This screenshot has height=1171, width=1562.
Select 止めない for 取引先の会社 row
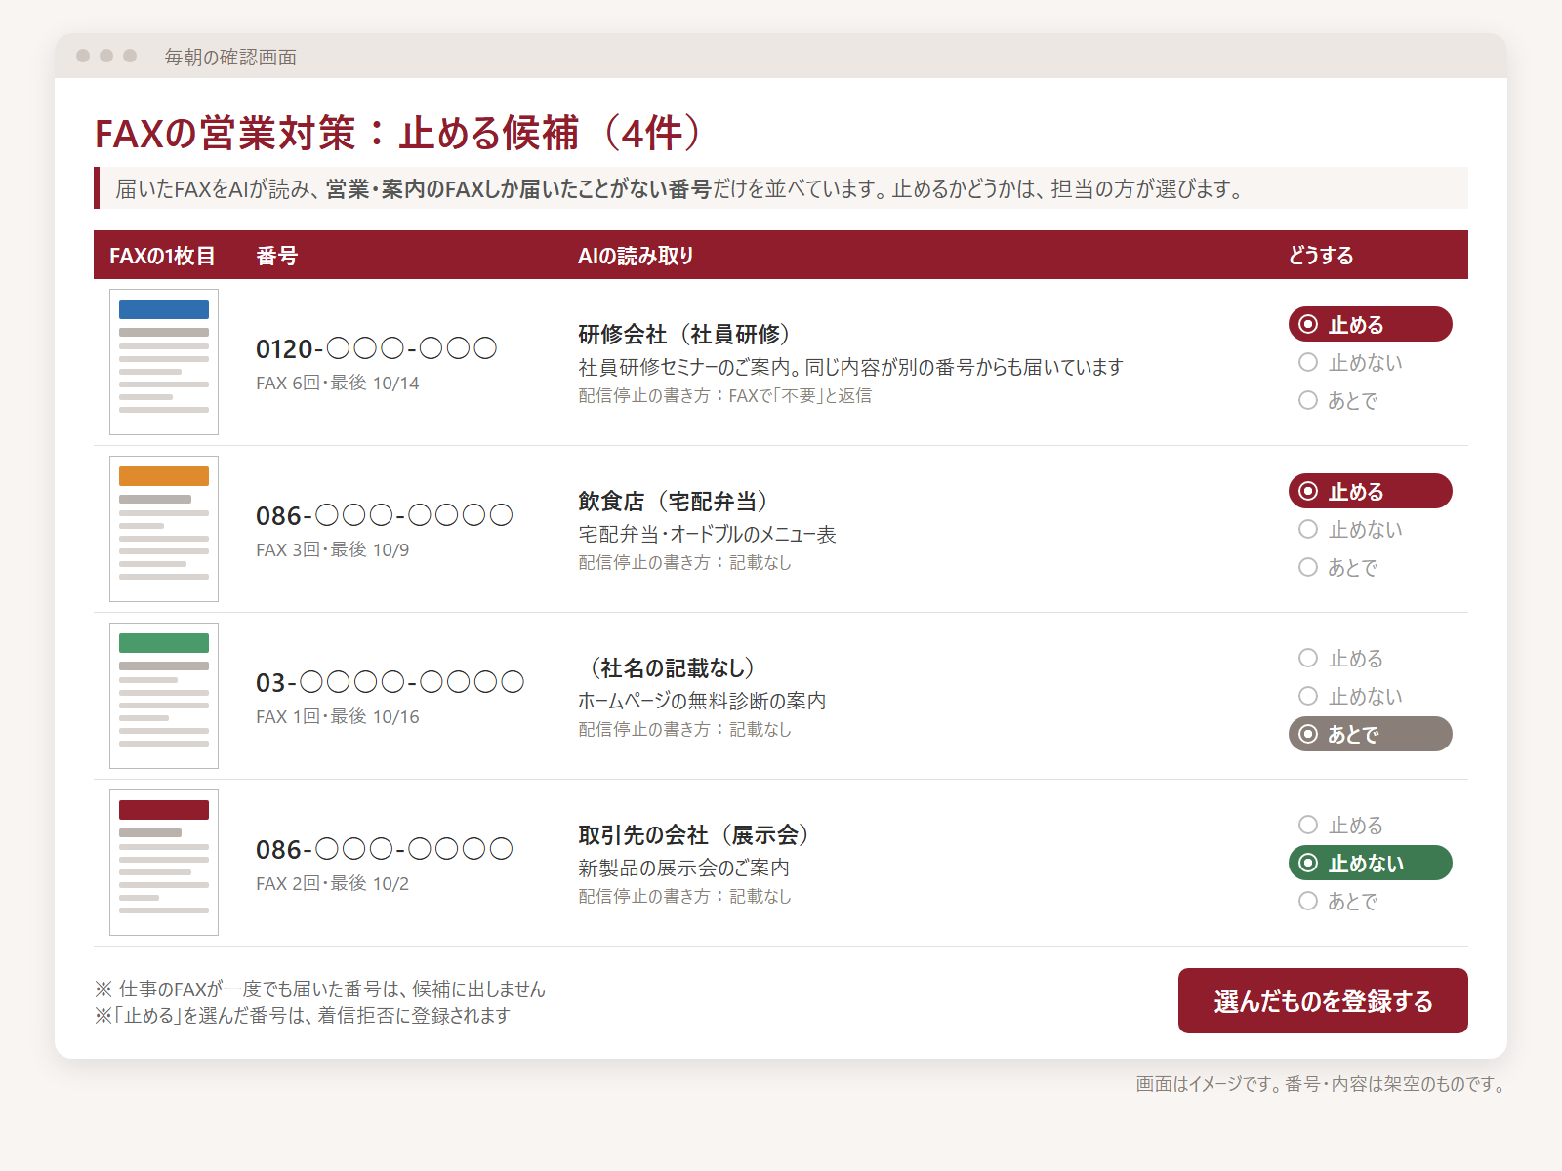tap(1370, 863)
